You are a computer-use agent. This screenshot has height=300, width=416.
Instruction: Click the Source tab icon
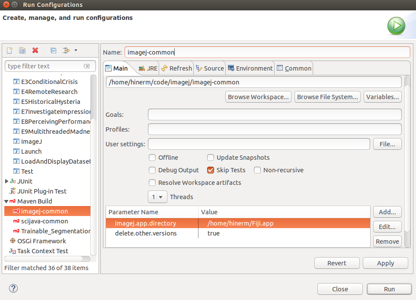[199, 68]
